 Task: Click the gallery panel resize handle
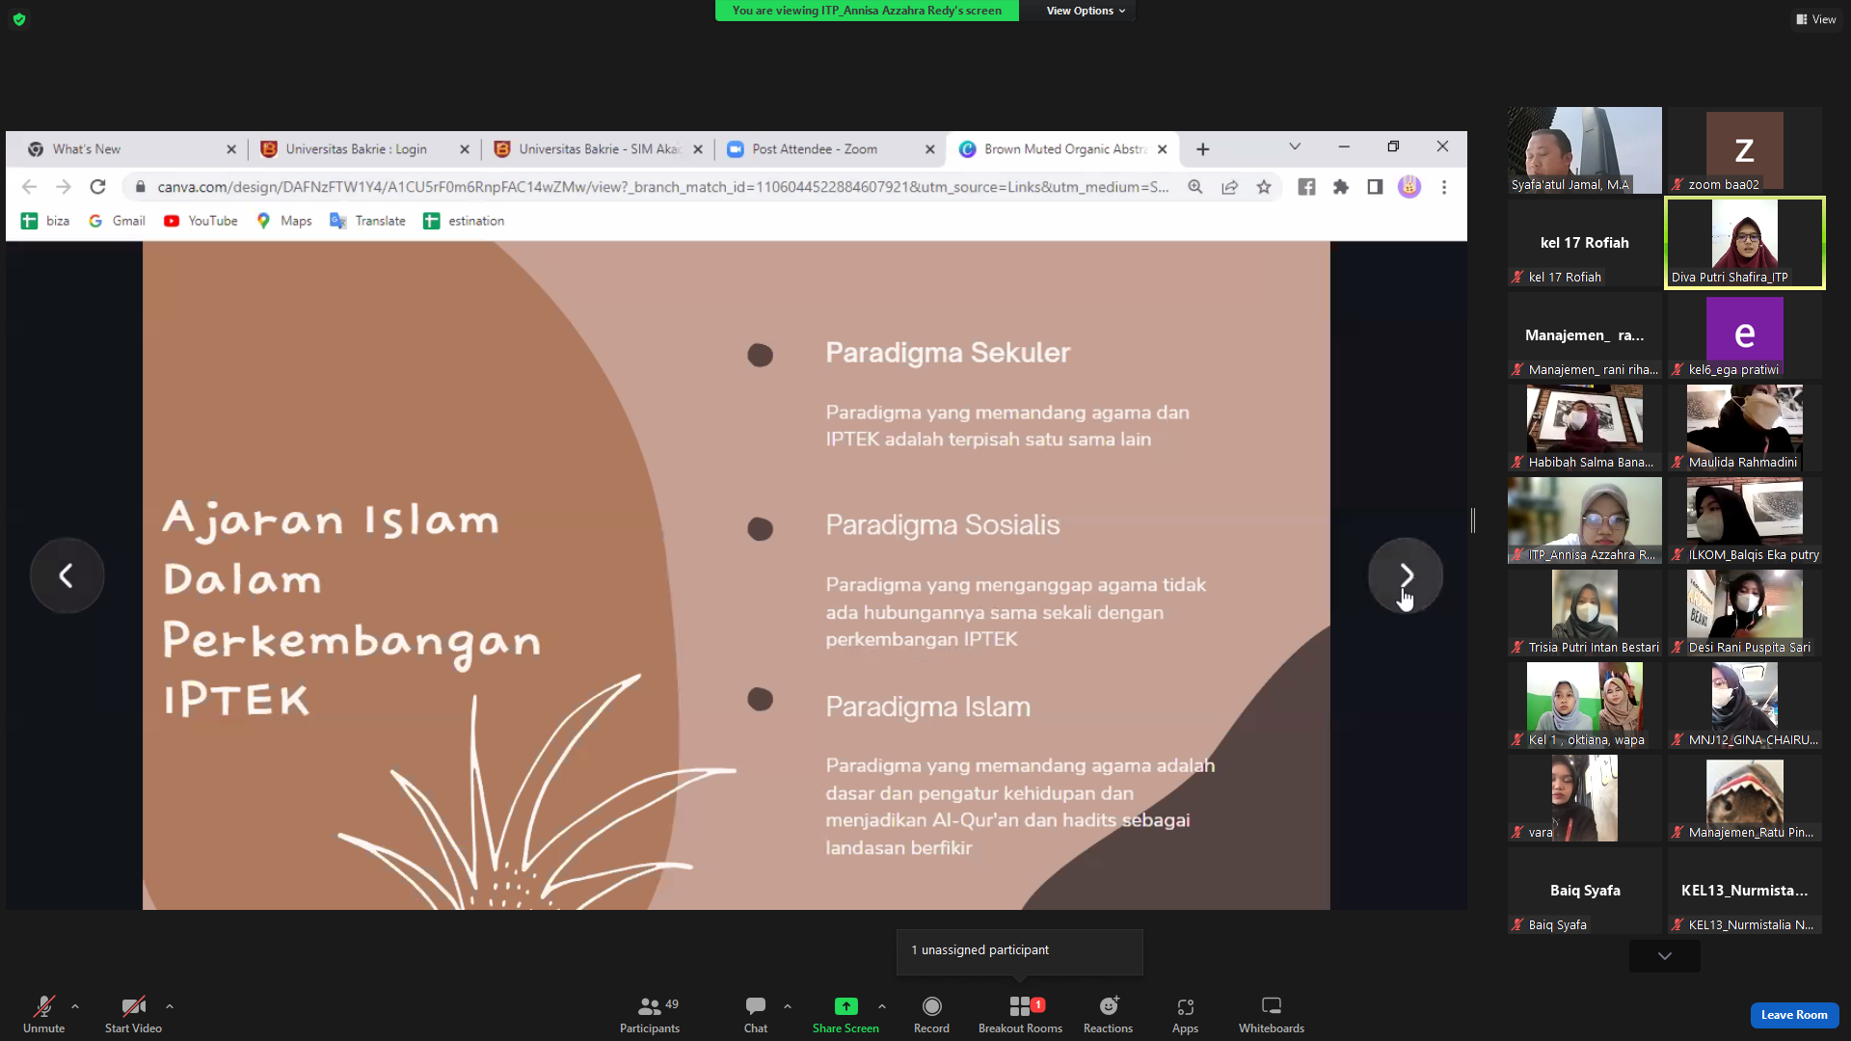[x=1473, y=520]
